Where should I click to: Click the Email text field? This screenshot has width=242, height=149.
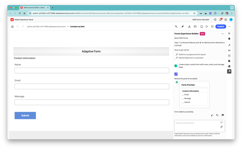92,86
